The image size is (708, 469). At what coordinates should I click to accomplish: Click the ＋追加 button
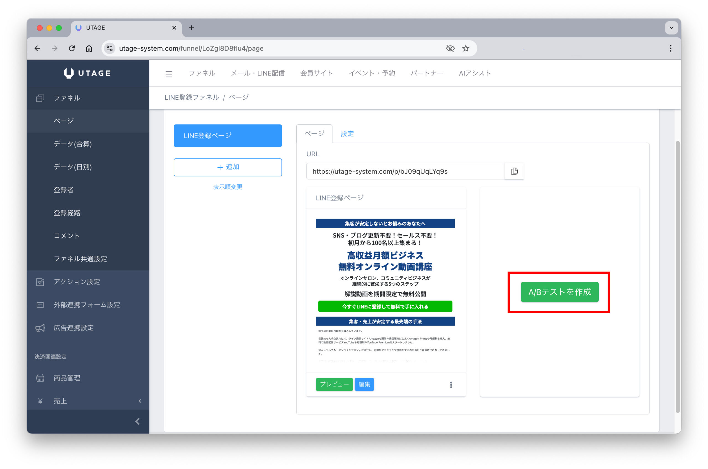[228, 167]
